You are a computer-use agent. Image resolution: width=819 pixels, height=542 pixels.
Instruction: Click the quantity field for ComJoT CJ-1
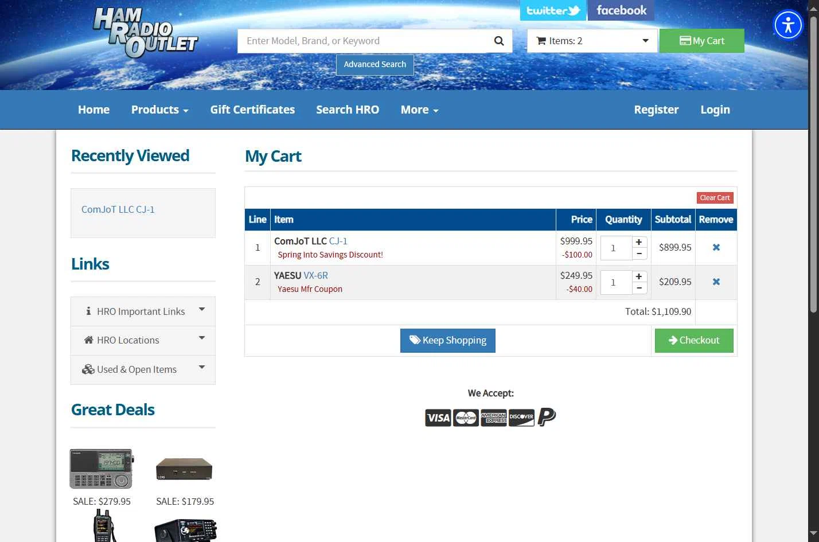point(616,248)
